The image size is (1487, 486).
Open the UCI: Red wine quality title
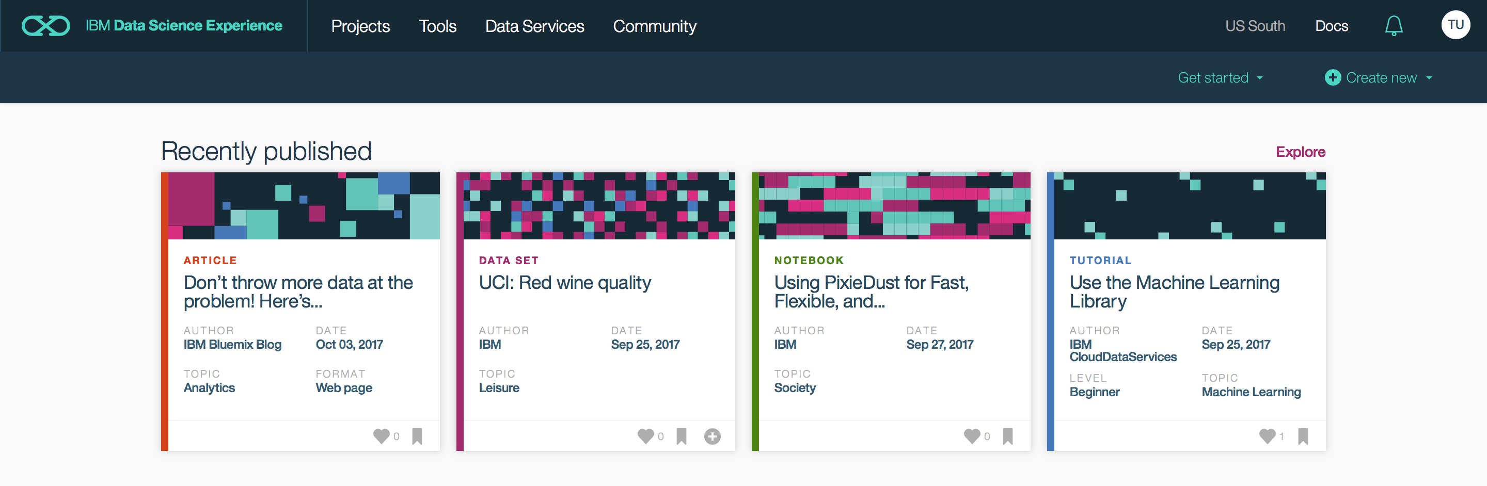564,283
